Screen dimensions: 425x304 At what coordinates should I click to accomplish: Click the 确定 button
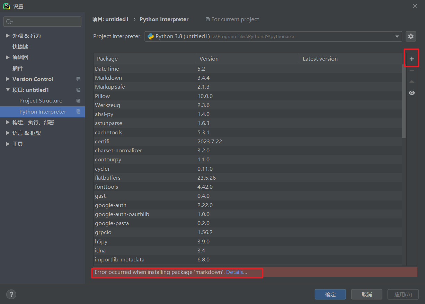point(330,294)
